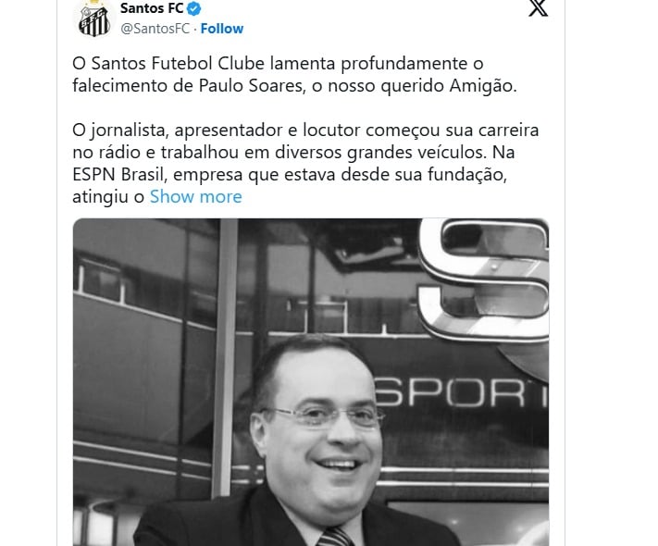This screenshot has height=546, width=658.
Task: Click the Santos FC club crest avatar
Action: (94, 19)
